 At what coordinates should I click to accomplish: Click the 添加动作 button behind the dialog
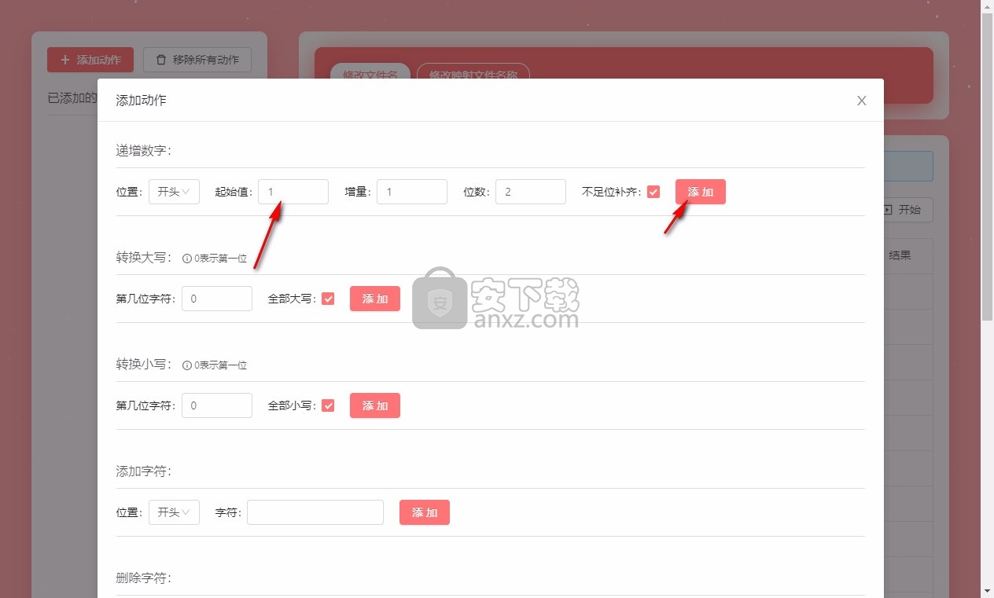(90, 60)
